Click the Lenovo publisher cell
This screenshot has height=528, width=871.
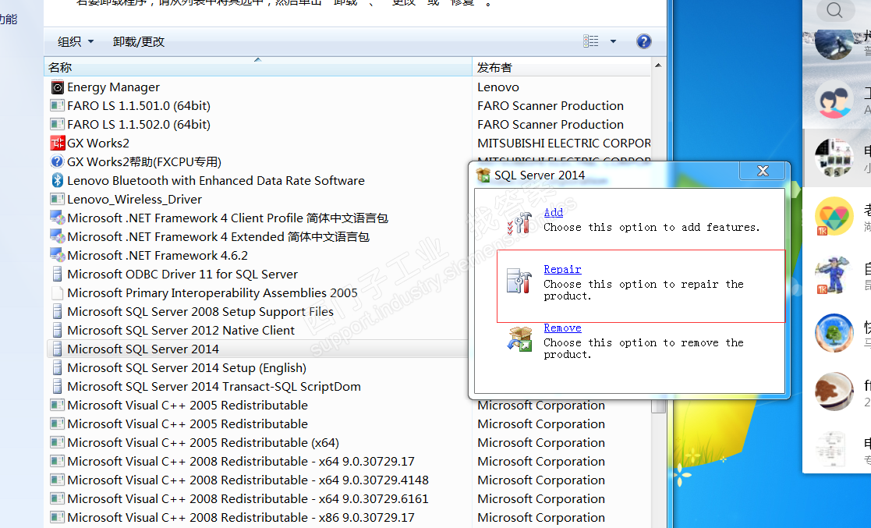(x=498, y=87)
